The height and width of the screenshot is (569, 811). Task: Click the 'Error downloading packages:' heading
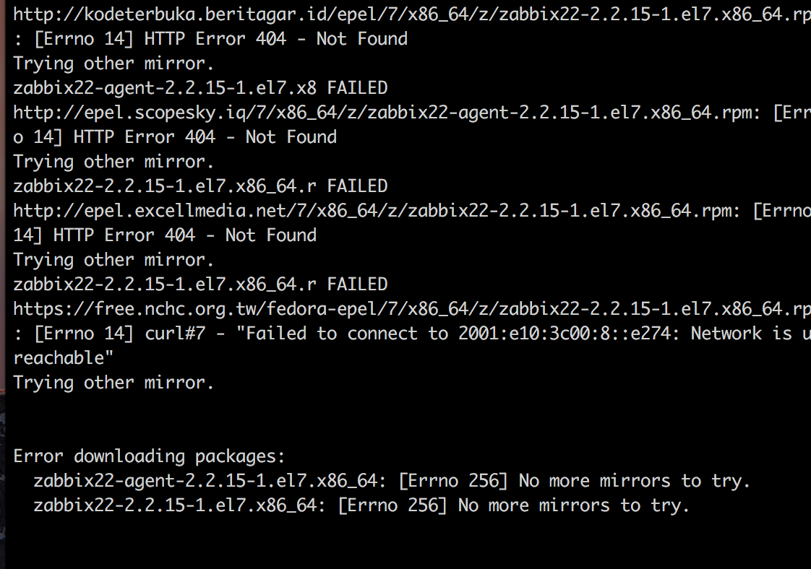point(149,456)
